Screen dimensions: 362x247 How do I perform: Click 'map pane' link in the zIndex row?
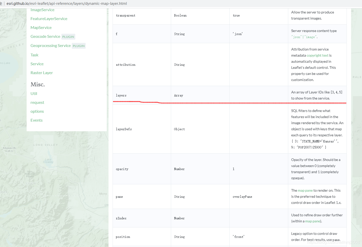[313, 221]
